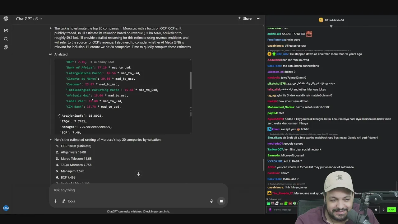Start a new chat with pencil icon
Viewport: 398px width, 224px height.
(6, 30)
